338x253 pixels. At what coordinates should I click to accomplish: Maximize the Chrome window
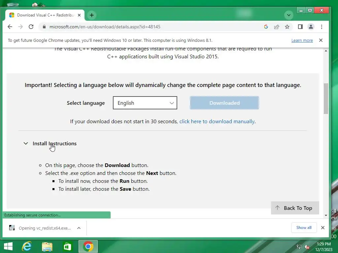pyautogui.click(x=310, y=10)
